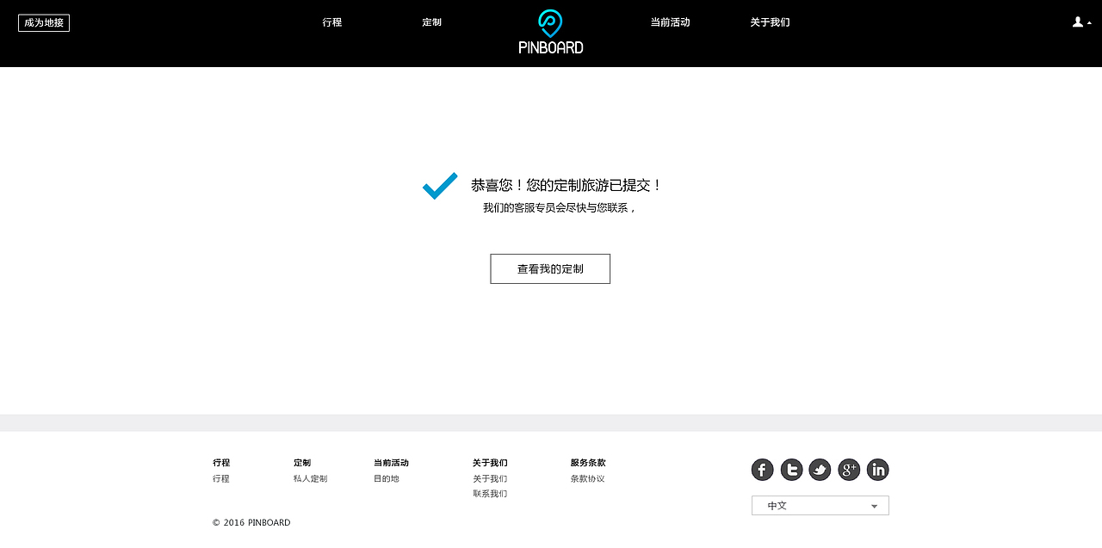Click 目的地 under 当前活动
1102x548 pixels.
click(x=387, y=478)
